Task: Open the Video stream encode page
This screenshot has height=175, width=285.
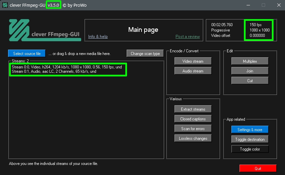Action: coord(193,61)
